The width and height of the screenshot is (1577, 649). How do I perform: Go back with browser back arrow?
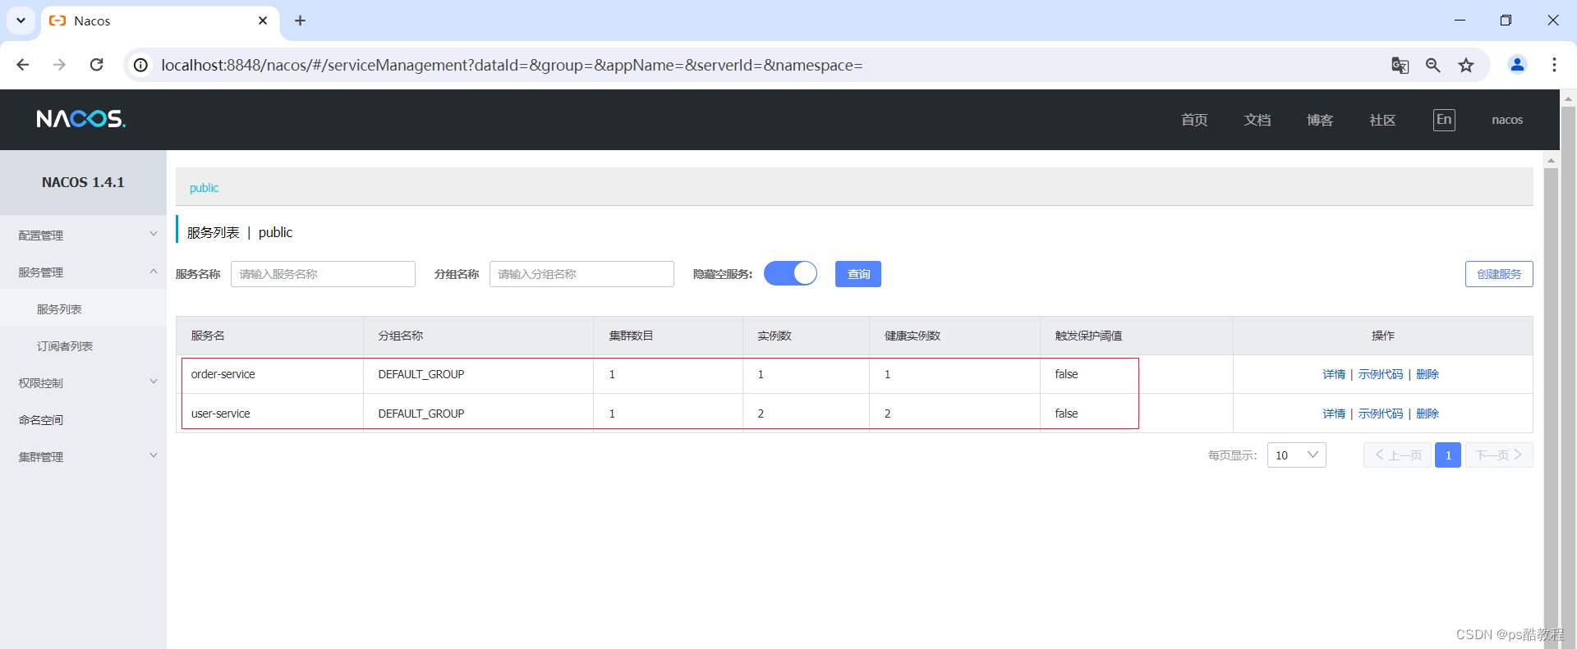point(23,65)
